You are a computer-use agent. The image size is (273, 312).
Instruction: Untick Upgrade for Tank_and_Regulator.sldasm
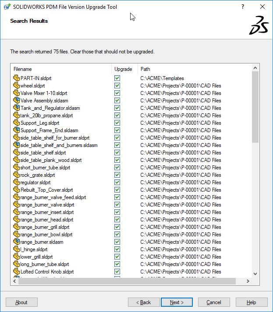point(117,108)
